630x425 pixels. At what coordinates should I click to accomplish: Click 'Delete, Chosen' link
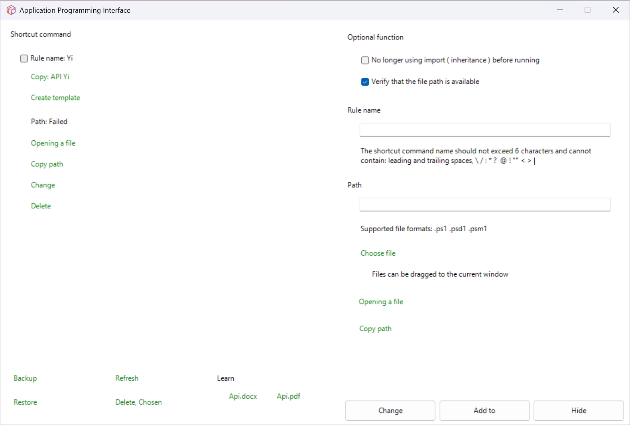(x=138, y=402)
